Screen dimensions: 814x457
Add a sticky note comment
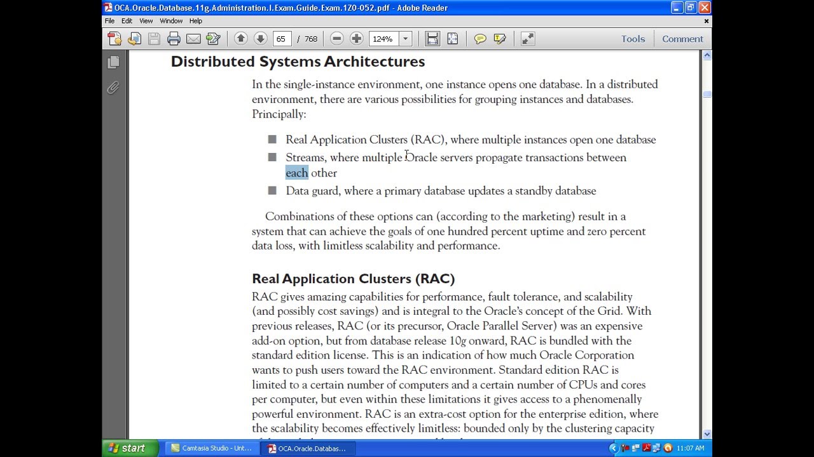click(x=480, y=39)
